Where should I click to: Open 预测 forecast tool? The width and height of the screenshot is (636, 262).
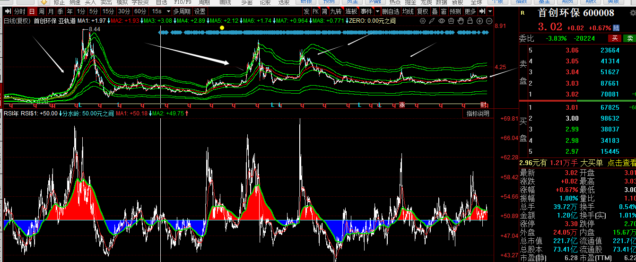tap(455, 11)
